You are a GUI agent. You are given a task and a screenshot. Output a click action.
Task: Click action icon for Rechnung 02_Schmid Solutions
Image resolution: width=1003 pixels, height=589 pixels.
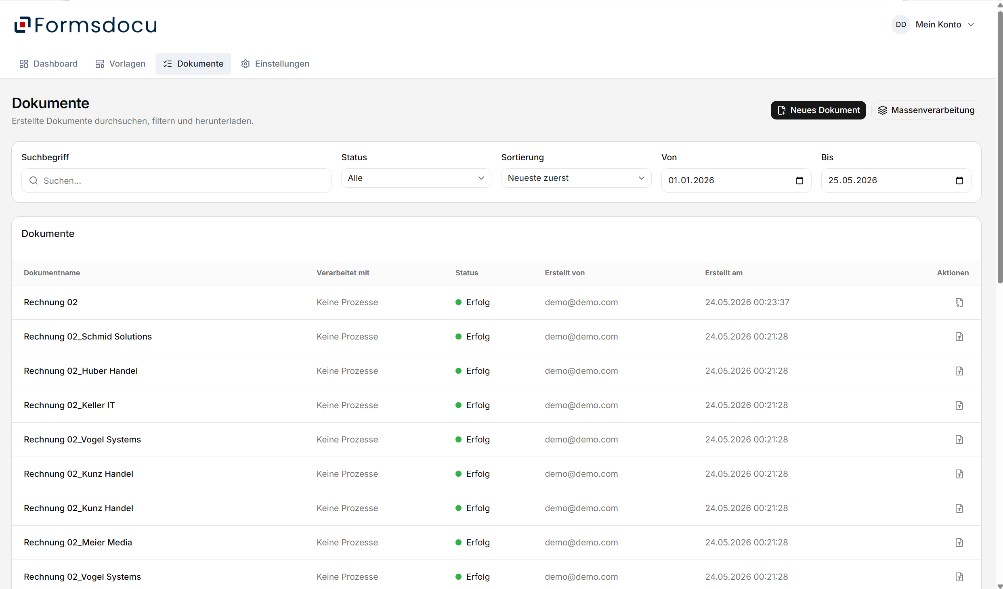point(959,337)
